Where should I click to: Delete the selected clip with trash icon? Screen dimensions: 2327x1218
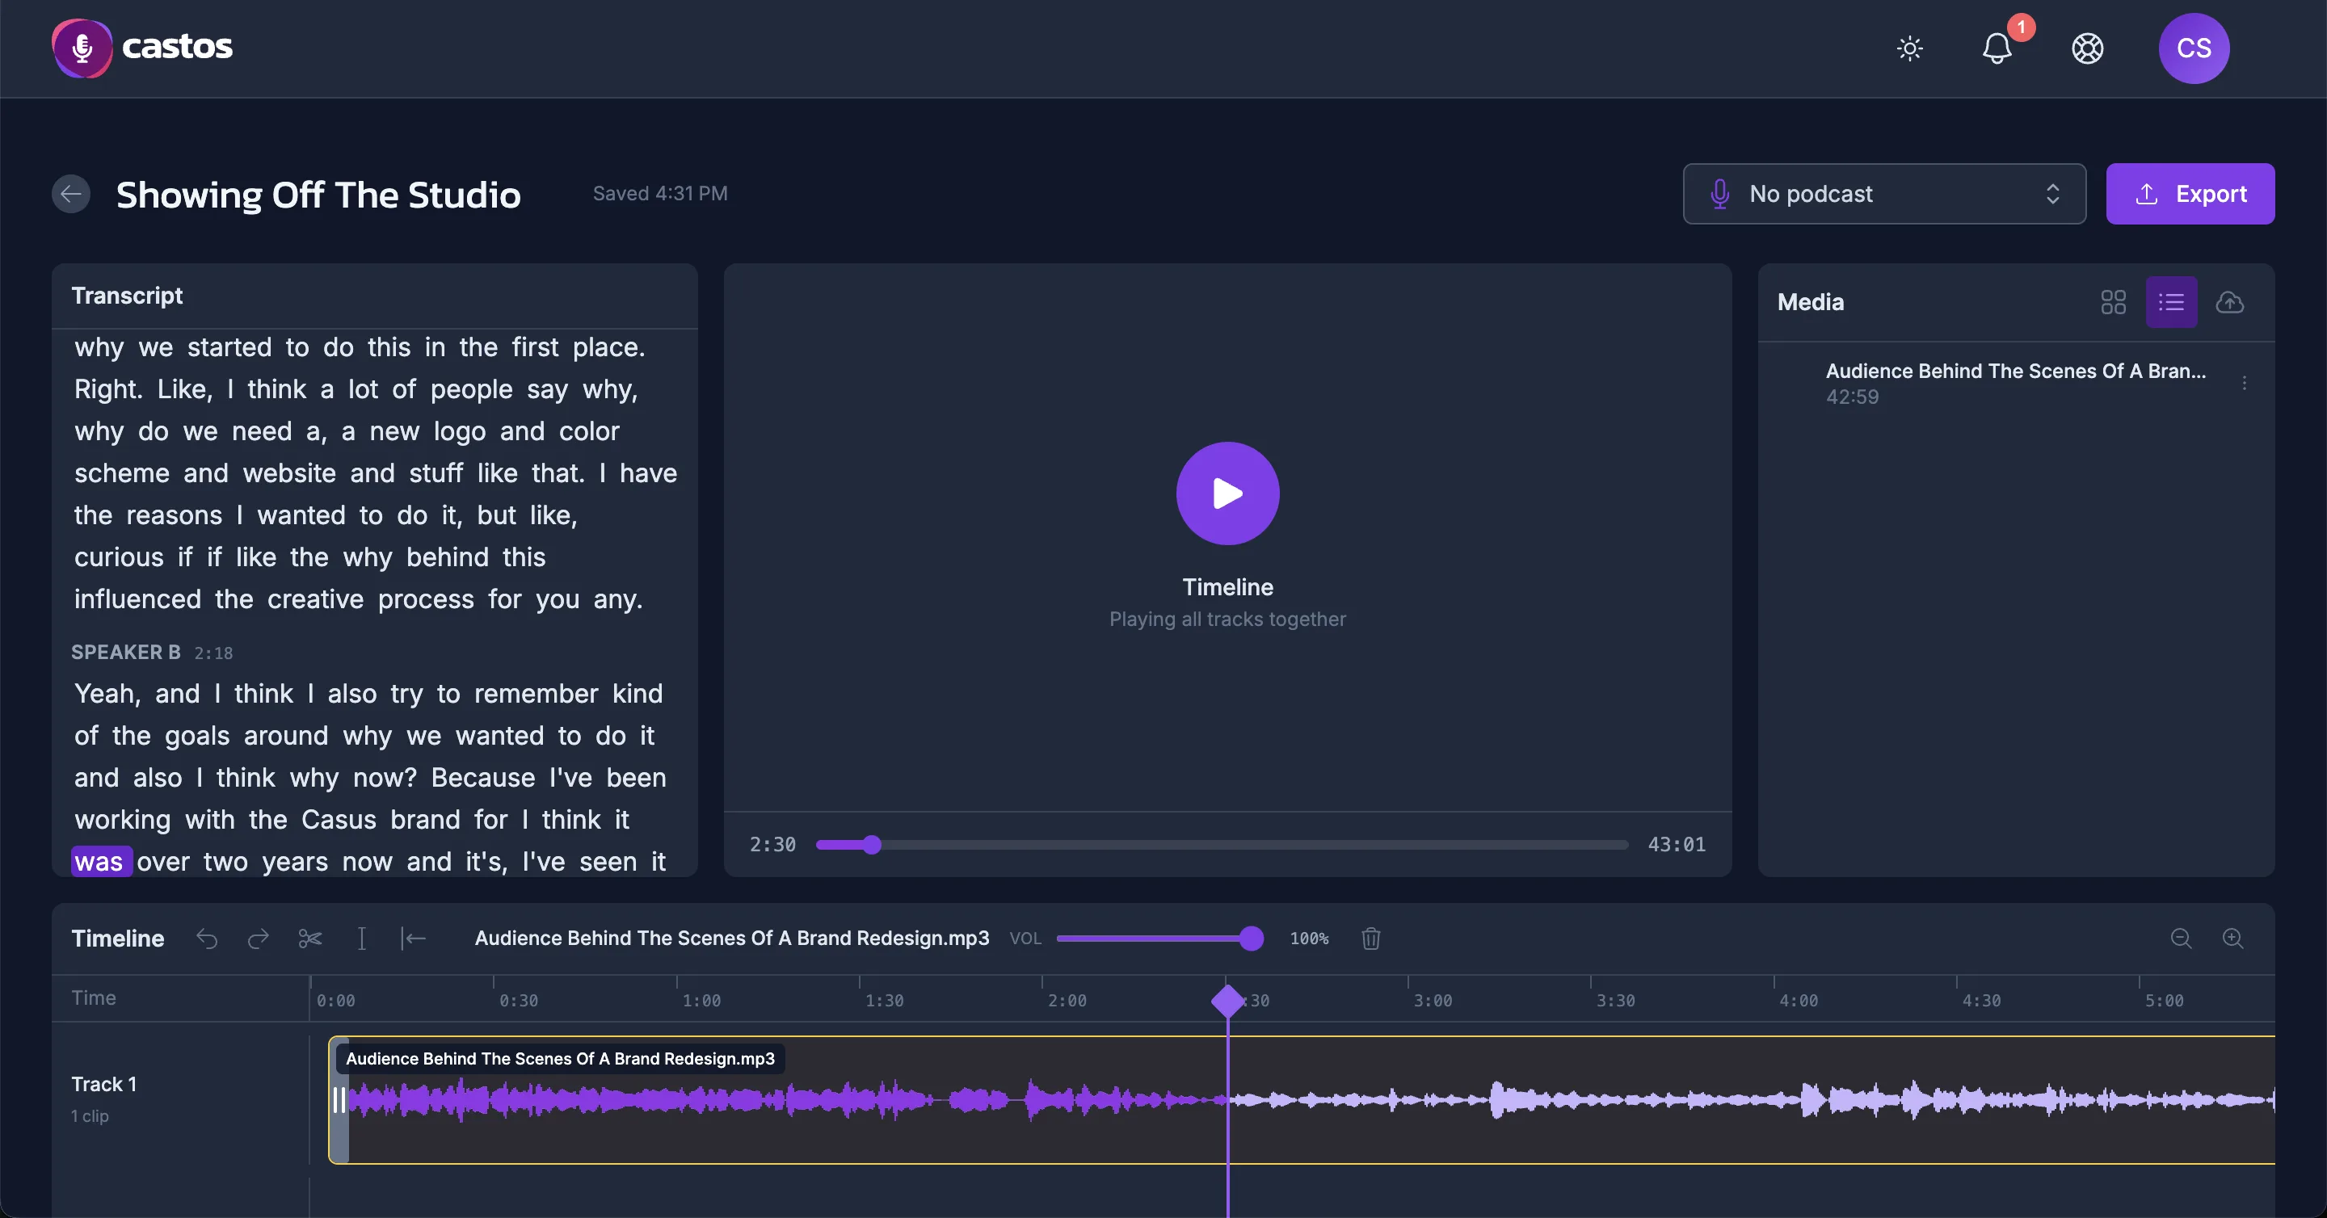[x=1371, y=939]
